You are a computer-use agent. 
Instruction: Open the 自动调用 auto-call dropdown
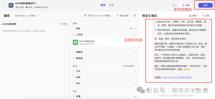pos(129,66)
